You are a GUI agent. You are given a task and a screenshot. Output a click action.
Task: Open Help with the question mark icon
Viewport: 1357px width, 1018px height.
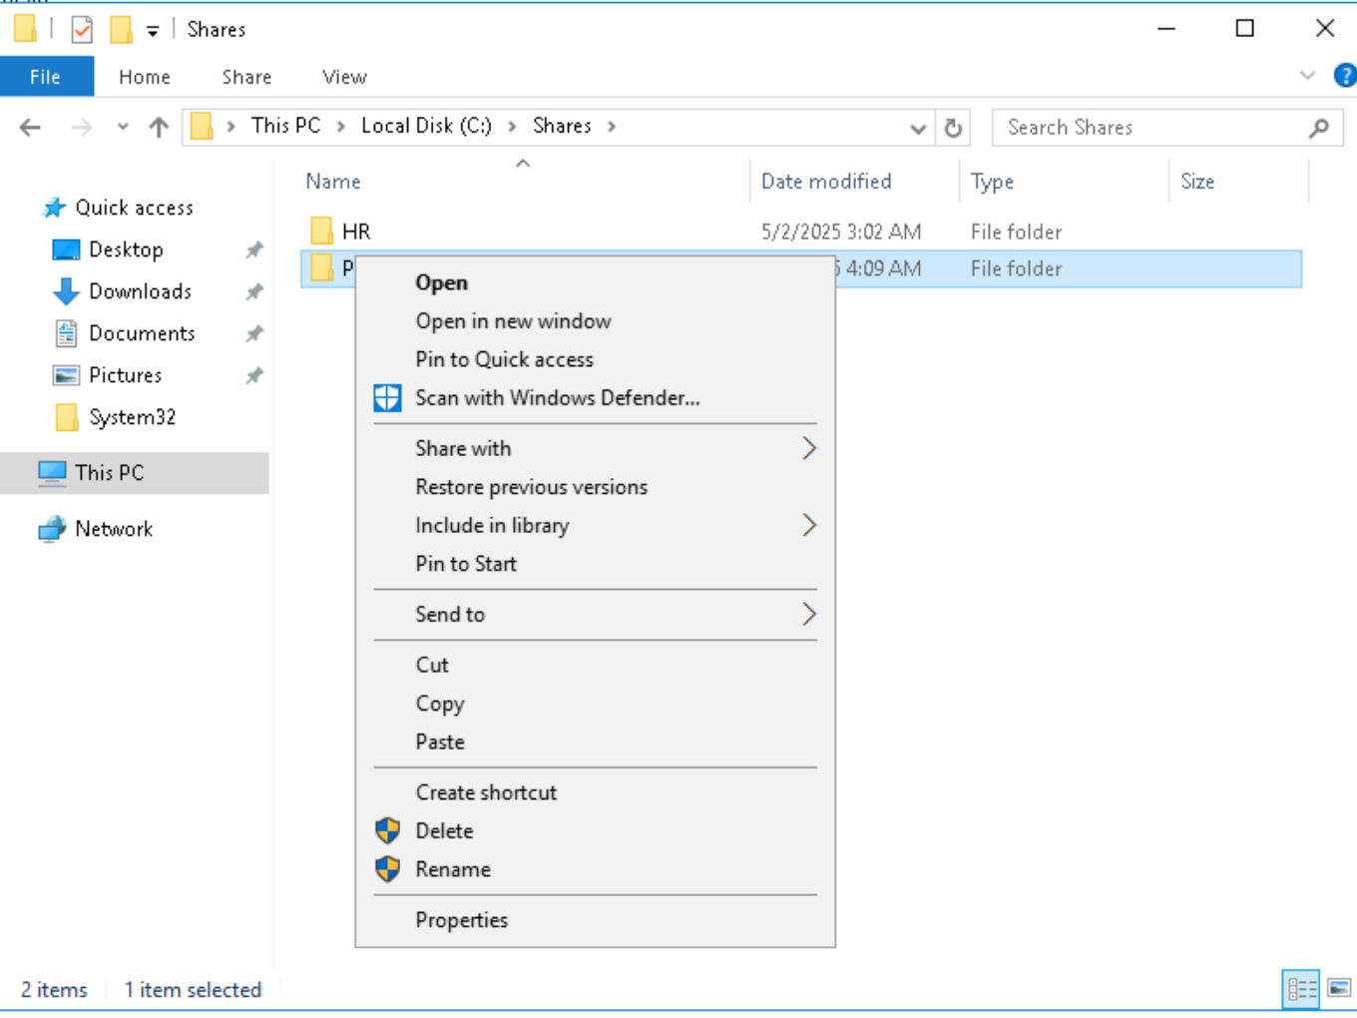point(1345,76)
